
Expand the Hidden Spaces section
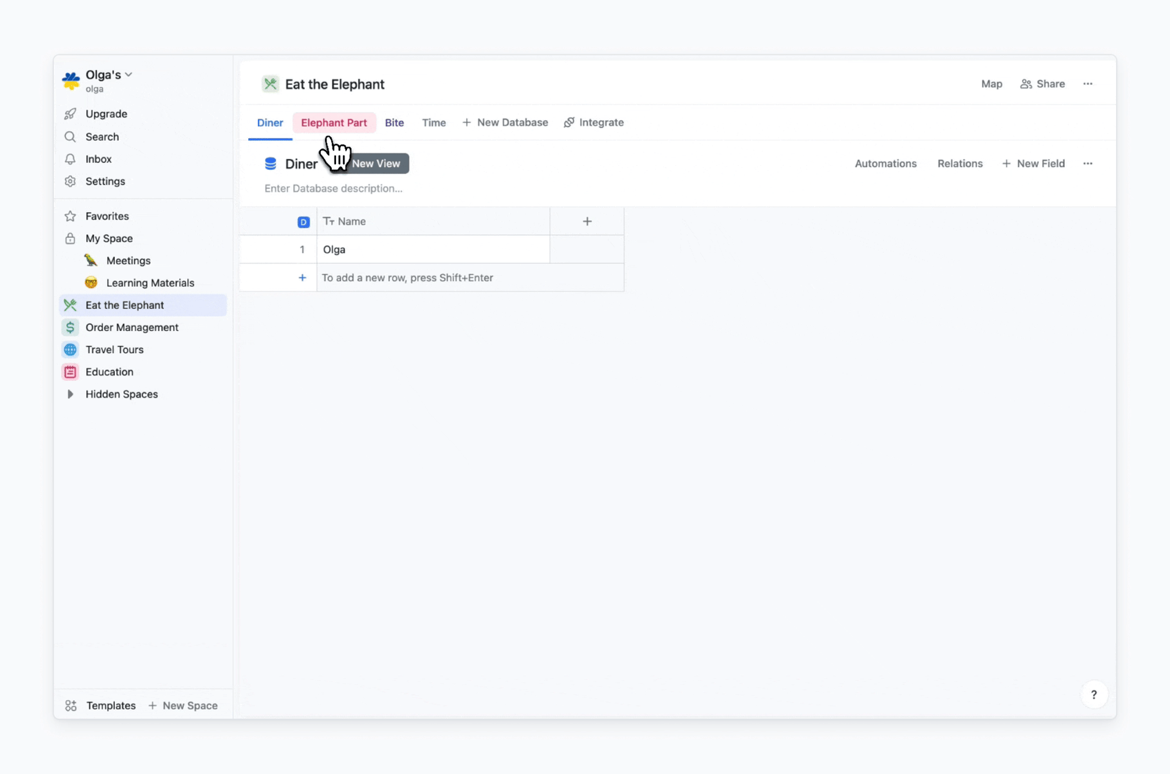pos(70,394)
